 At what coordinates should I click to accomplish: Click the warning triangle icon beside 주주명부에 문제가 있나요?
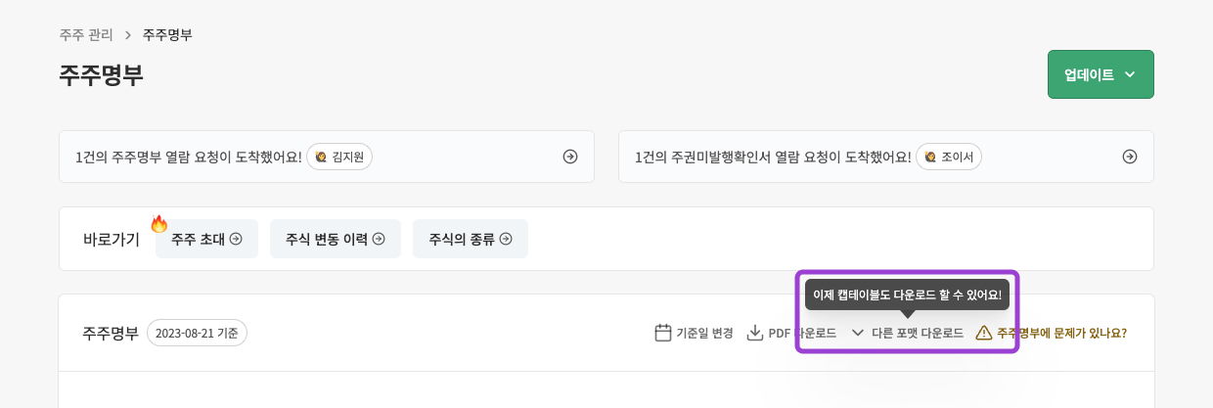tap(984, 333)
